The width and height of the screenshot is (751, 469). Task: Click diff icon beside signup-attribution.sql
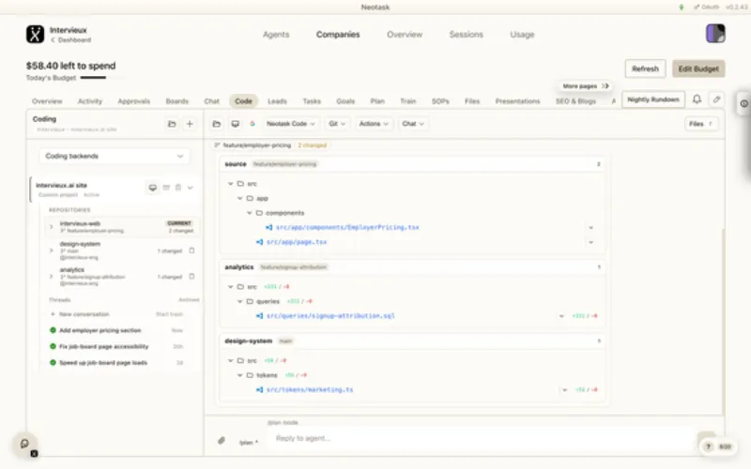point(259,316)
